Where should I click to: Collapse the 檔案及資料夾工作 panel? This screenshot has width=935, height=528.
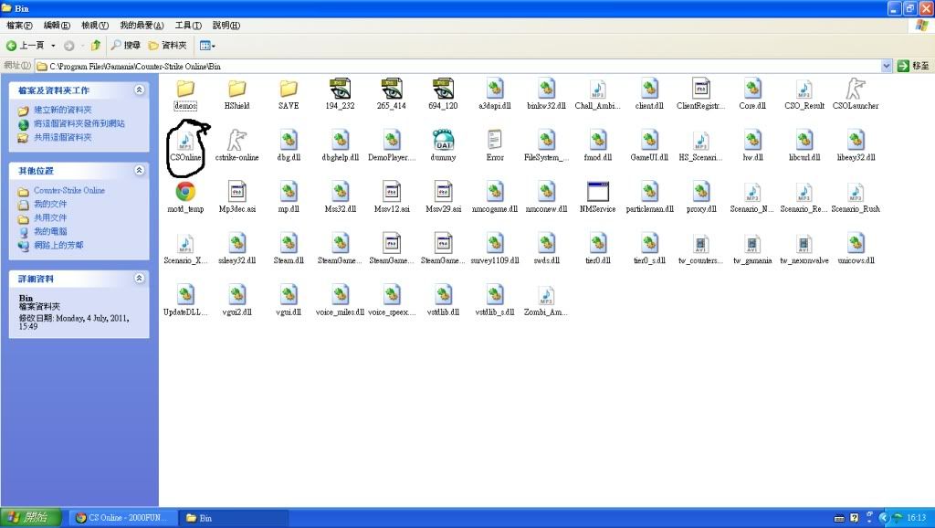tap(139, 90)
